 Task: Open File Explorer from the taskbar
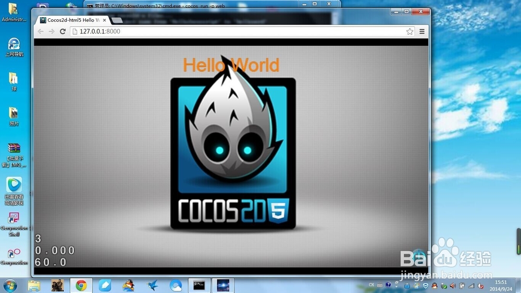[x=34, y=286]
